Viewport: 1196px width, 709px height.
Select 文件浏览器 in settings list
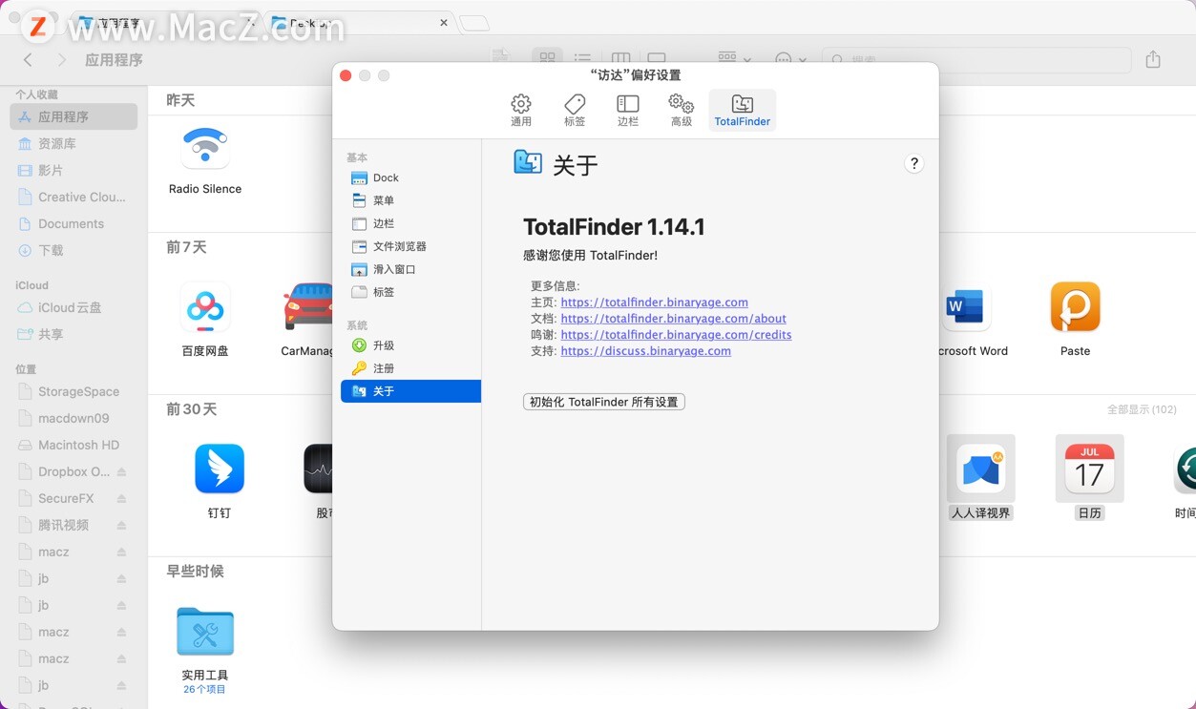[x=410, y=246]
